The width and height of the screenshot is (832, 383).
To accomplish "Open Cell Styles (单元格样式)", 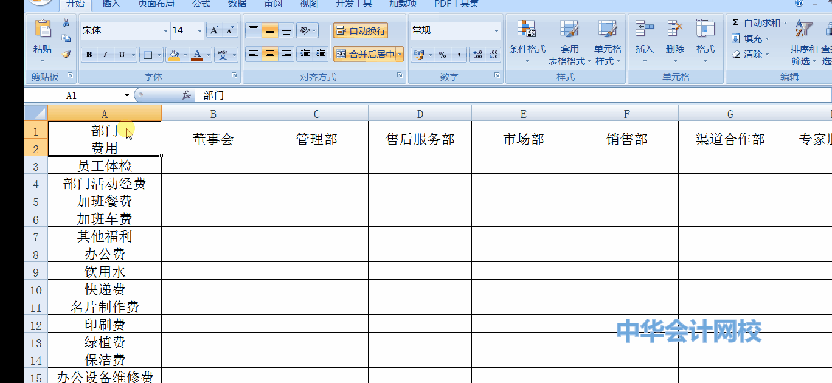I will (x=608, y=43).
